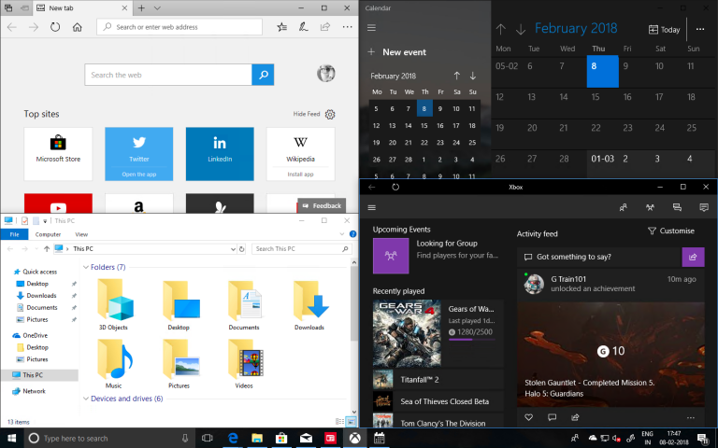Refresh This PC address bar
This screenshot has width=718, height=448.
[242, 249]
